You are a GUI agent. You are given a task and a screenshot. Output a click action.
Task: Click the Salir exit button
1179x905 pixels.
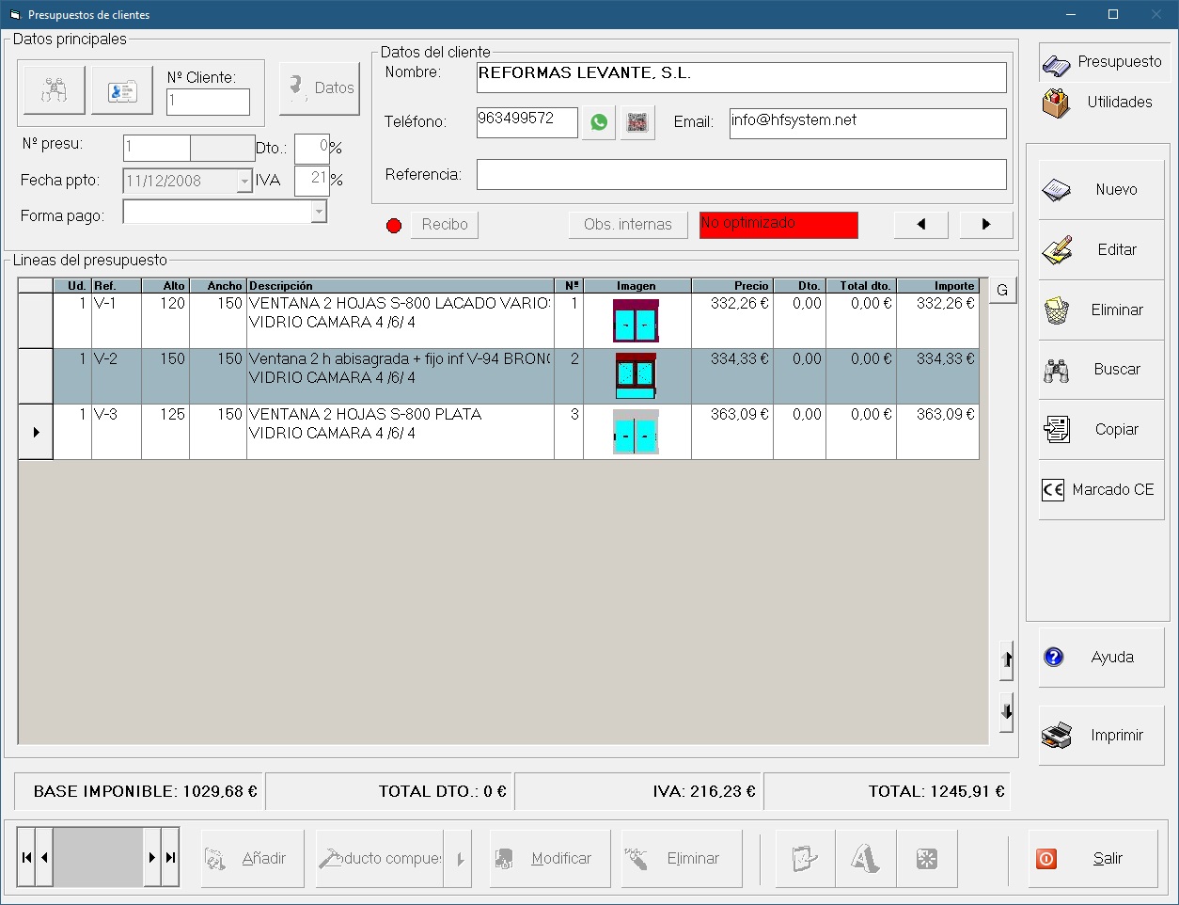(x=1093, y=859)
